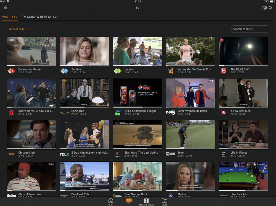Image resolution: width=276 pixels, height=206 pixels.
Task: Play the Chicago Med thumbnail
Action: [31, 134]
